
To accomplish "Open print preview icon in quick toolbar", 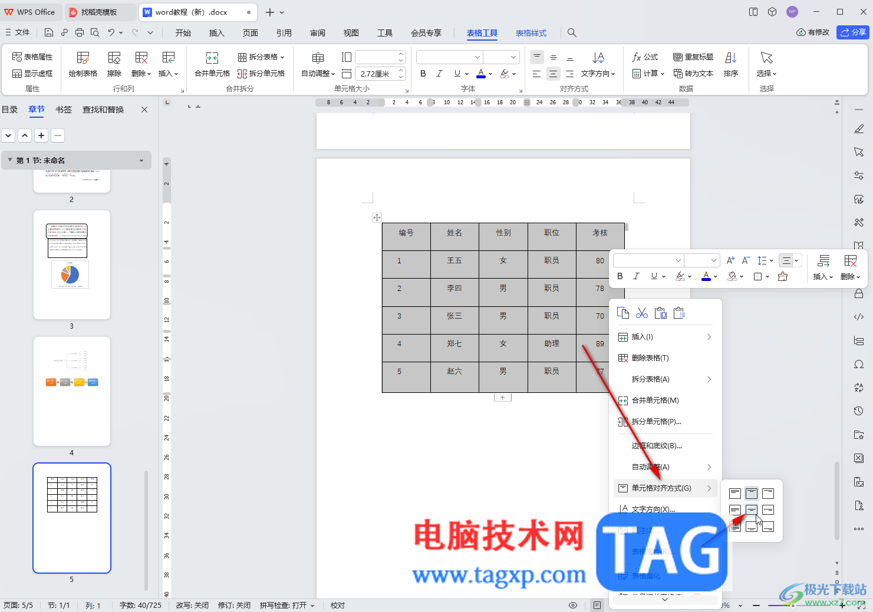I will (x=95, y=33).
